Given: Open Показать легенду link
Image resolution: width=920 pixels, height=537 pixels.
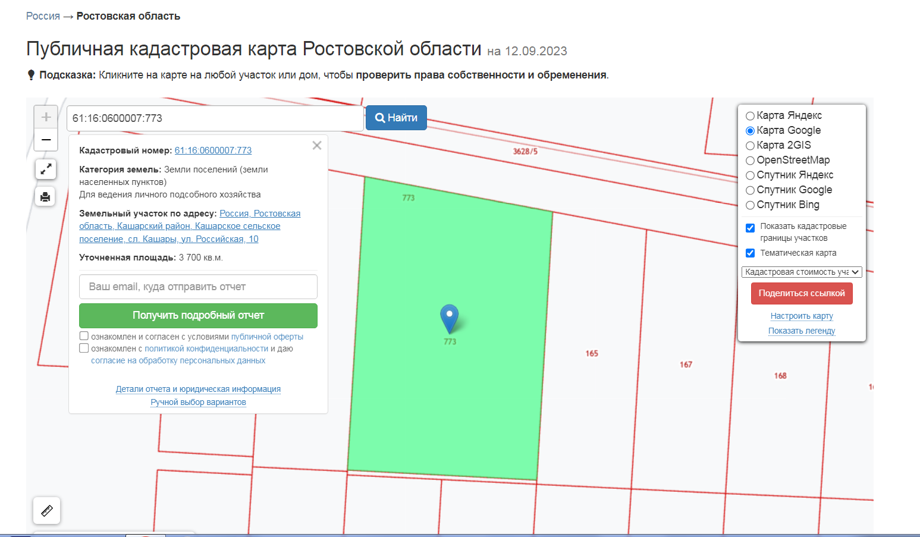Looking at the screenshot, I should coord(802,331).
